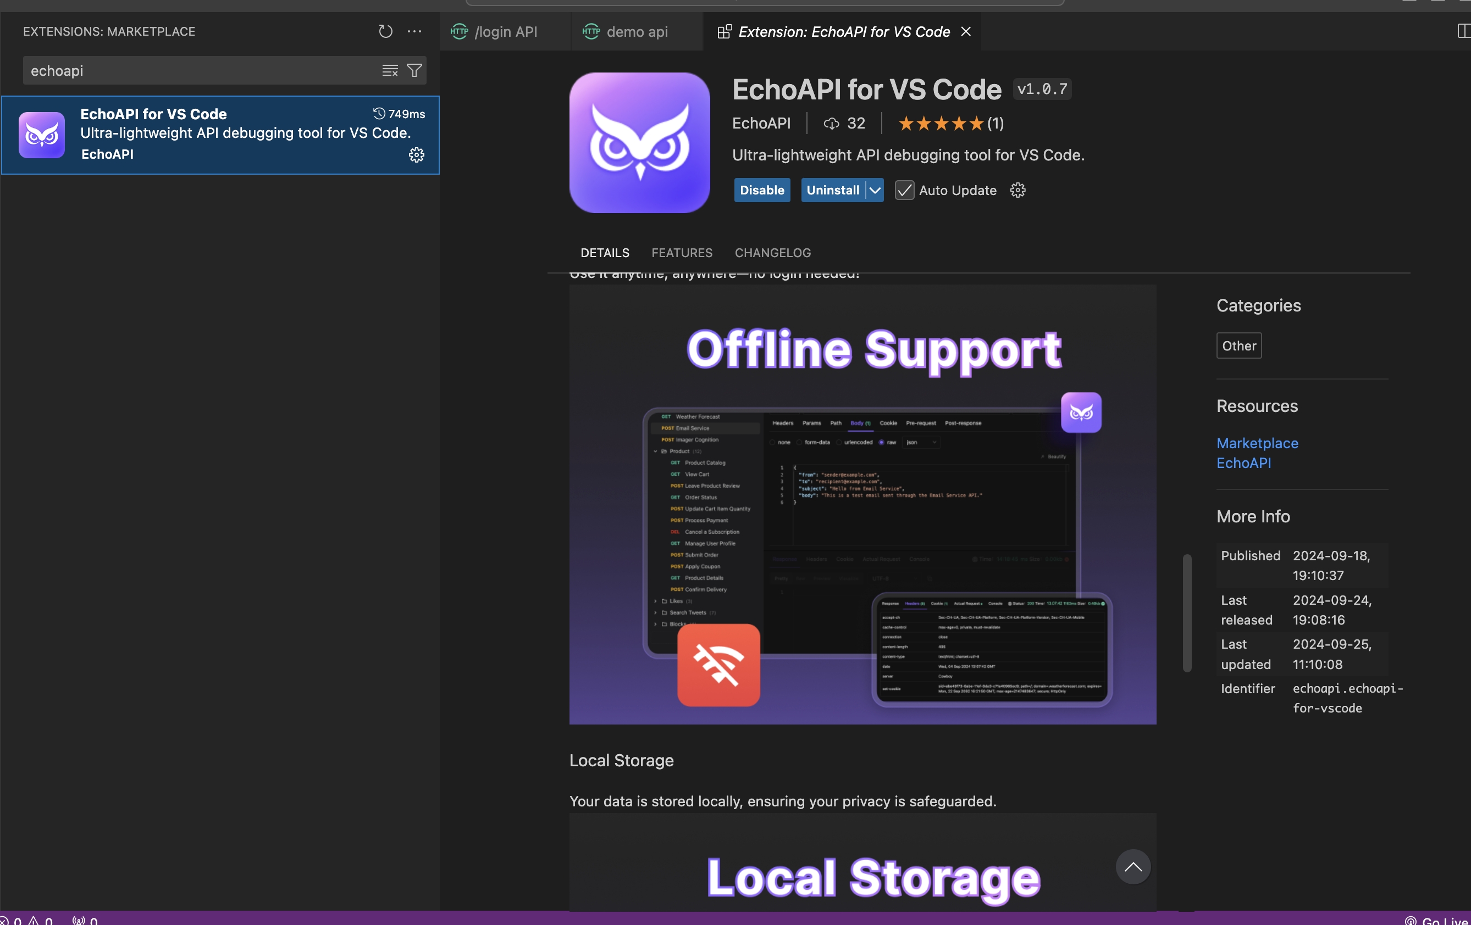Image resolution: width=1471 pixels, height=925 pixels.
Task: Click the Local Storage banner image
Action: tap(862, 861)
